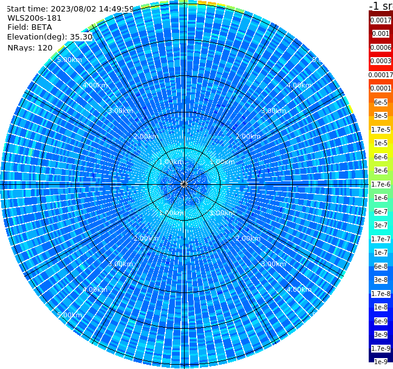The width and height of the screenshot is (393, 369).
Task: Click the 1.7e-8 colorbar value
Action: pos(381,294)
